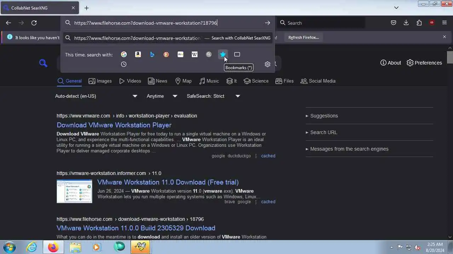Switch to the News category
Image resolution: width=453 pixels, height=254 pixels.
(157, 81)
